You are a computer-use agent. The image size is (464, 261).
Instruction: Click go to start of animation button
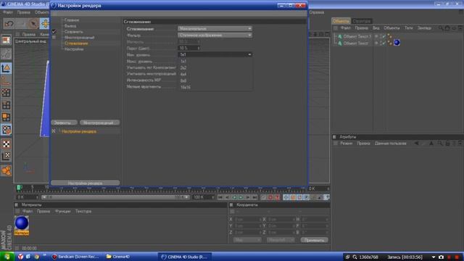point(220,197)
